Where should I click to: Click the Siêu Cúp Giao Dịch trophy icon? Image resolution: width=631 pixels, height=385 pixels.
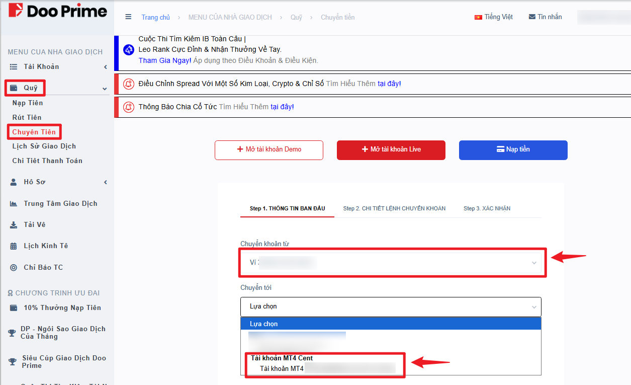coord(12,362)
